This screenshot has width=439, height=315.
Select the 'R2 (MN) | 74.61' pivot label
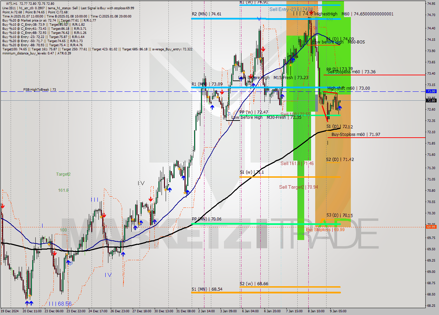tap(206, 14)
